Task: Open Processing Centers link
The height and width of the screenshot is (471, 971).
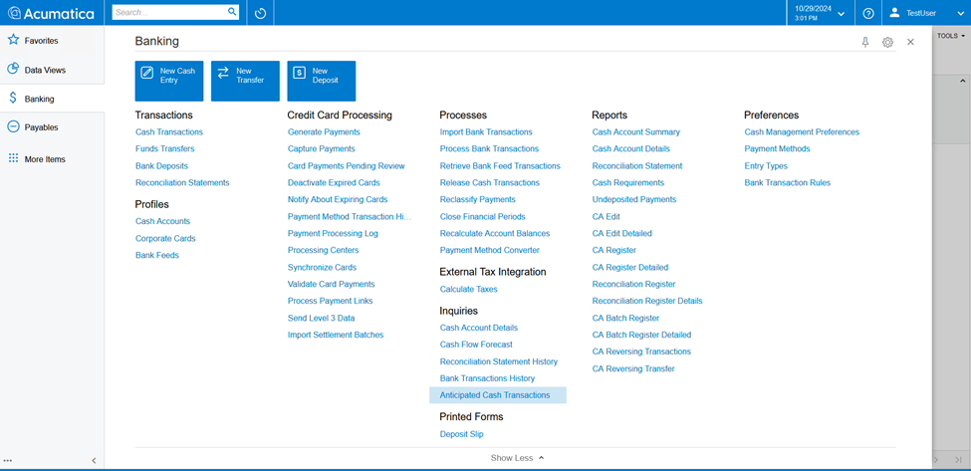Action: click(324, 250)
